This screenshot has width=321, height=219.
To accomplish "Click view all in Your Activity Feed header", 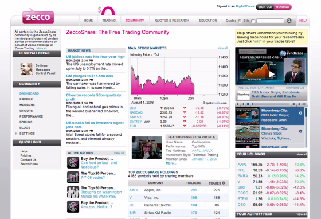I will tap(302, 214).
